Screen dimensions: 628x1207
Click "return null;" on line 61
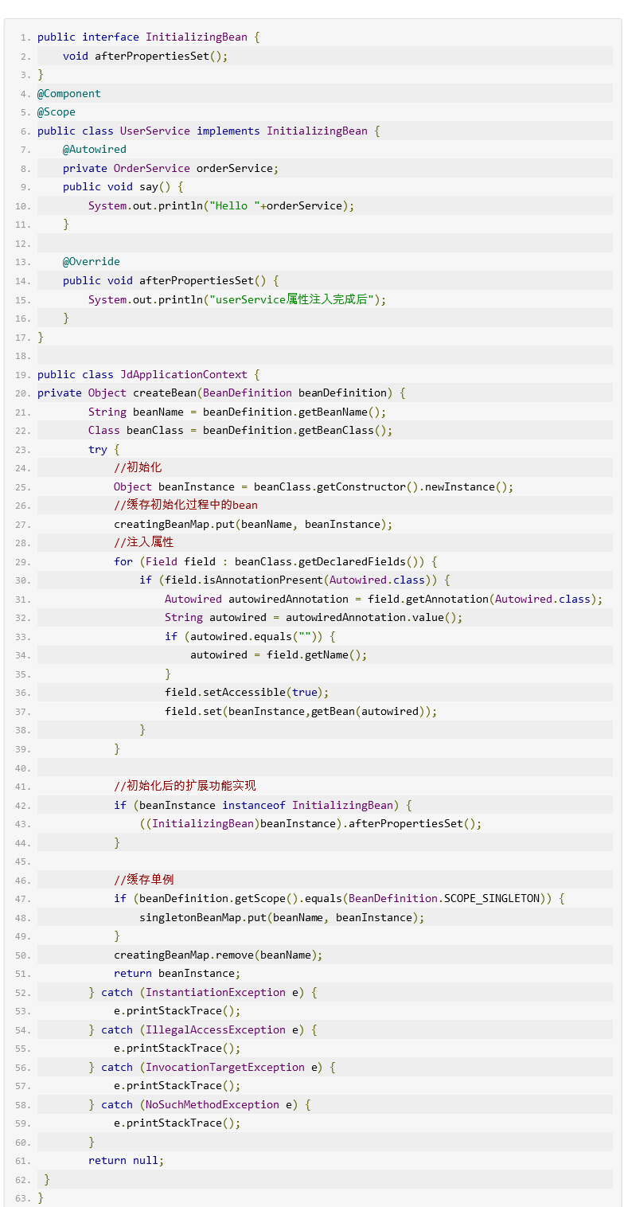[x=126, y=1161]
